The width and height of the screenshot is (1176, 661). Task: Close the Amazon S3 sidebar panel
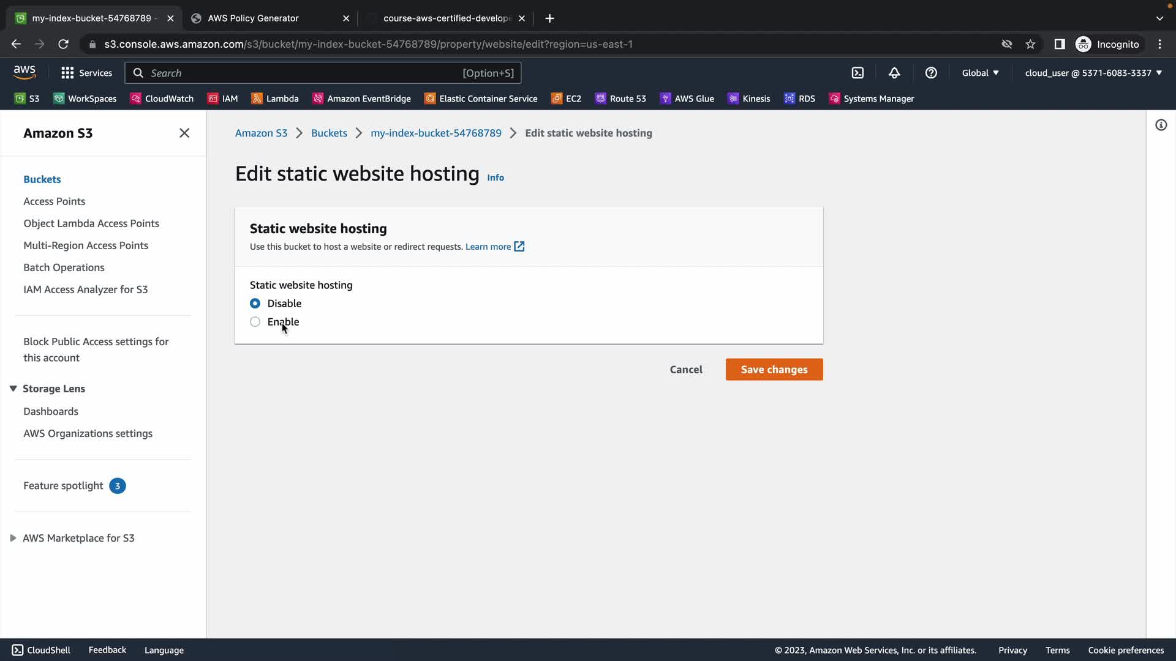pos(184,133)
